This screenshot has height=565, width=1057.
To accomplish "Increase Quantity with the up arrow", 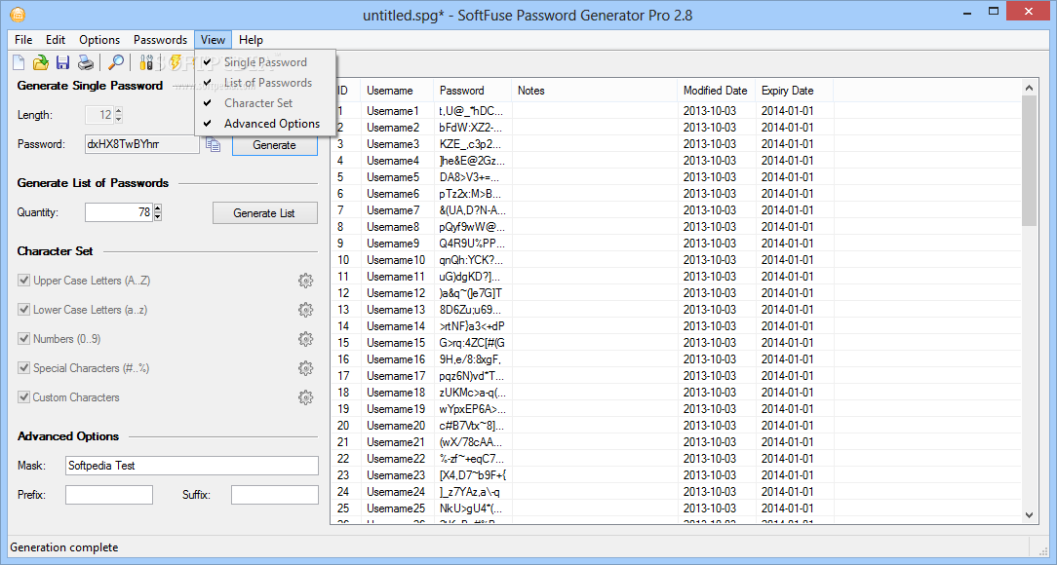I will point(158,208).
